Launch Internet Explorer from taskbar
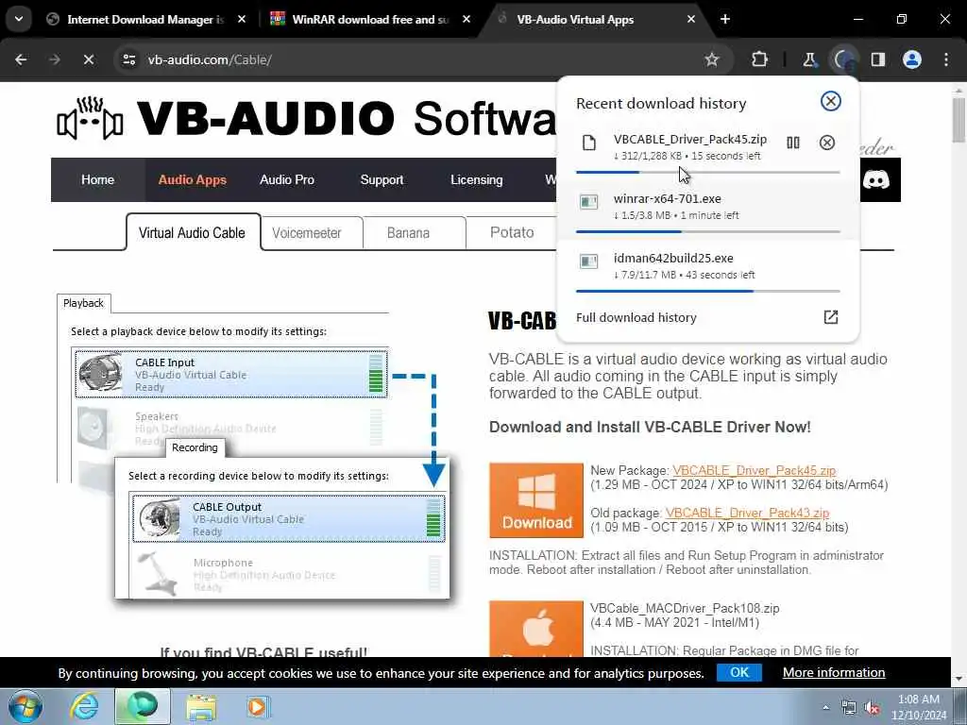The image size is (967, 725). click(x=84, y=706)
